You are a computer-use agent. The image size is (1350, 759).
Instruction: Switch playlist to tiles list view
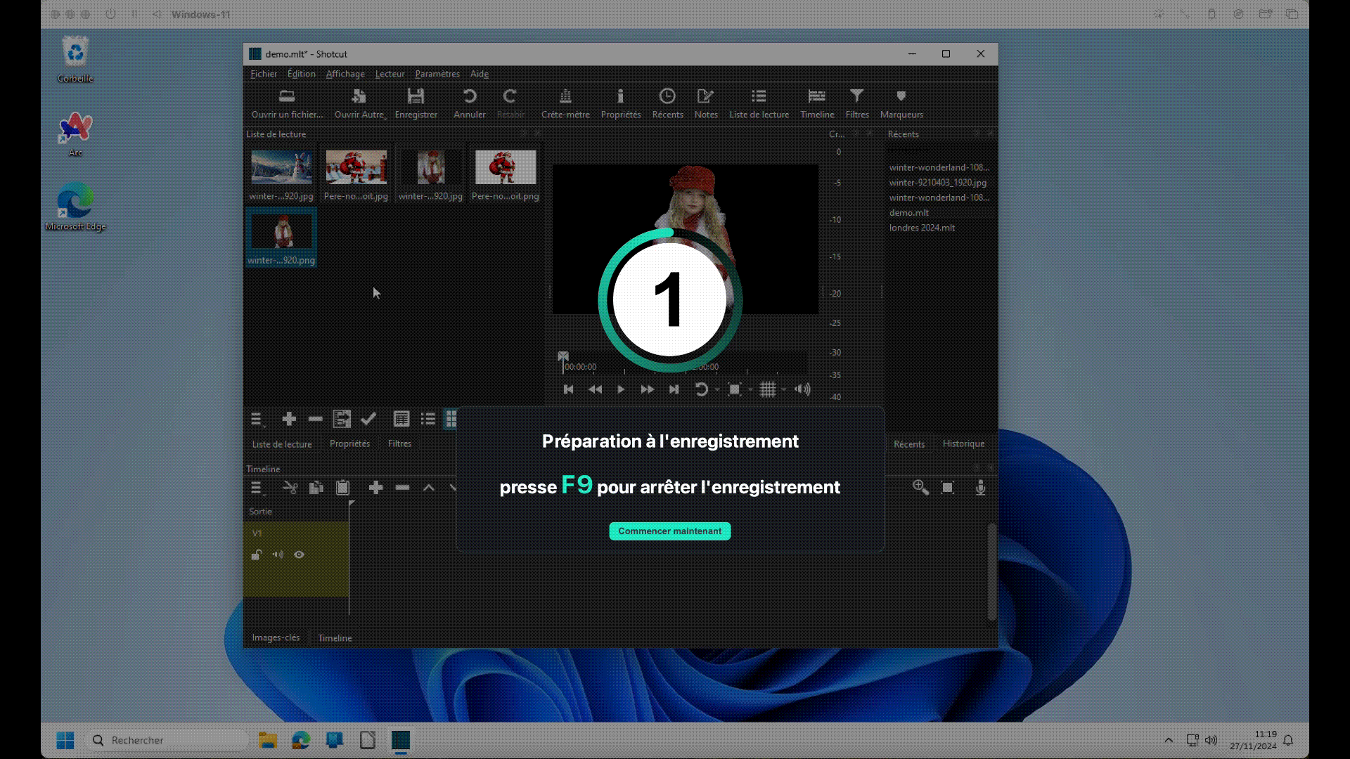(427, 420)
